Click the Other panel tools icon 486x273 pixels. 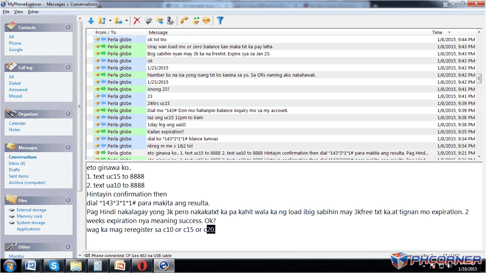(11, 246)
